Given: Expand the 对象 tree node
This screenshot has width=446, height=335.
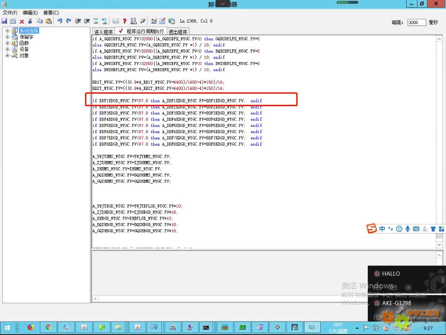Looking at the screenshot, I should pos(8,56).
